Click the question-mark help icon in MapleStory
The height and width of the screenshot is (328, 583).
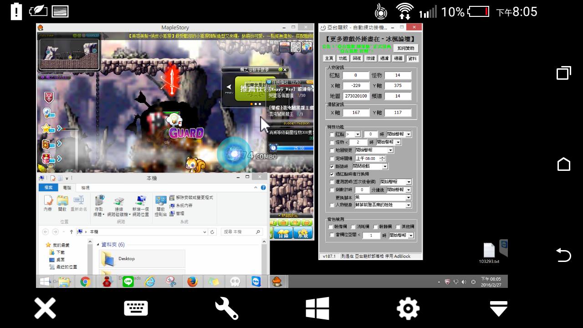[307, 46]
